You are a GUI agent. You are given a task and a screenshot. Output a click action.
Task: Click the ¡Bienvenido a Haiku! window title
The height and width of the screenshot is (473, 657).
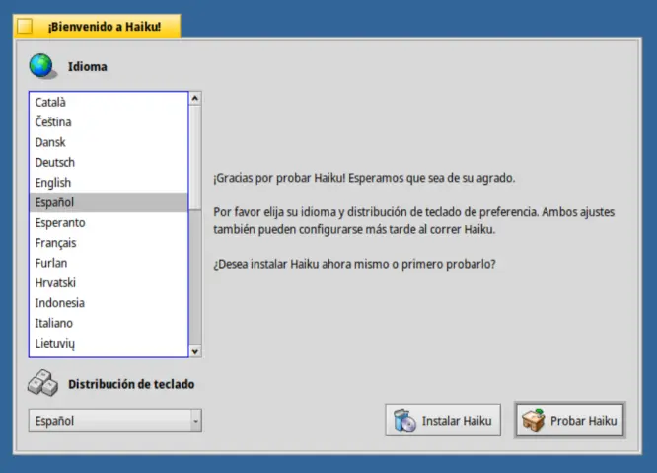tap(105, 27)
